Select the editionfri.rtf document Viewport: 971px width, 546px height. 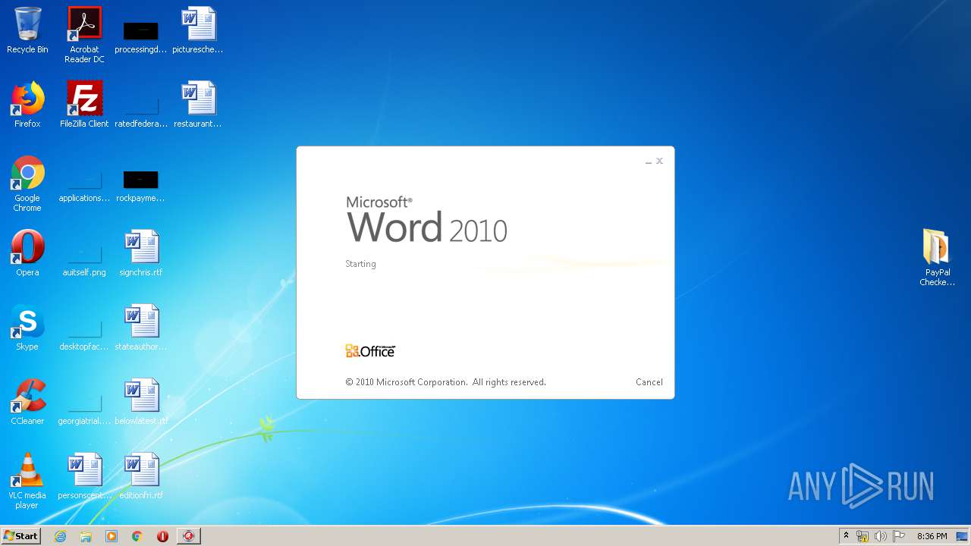pyautogui.click(x=141, y=476)
